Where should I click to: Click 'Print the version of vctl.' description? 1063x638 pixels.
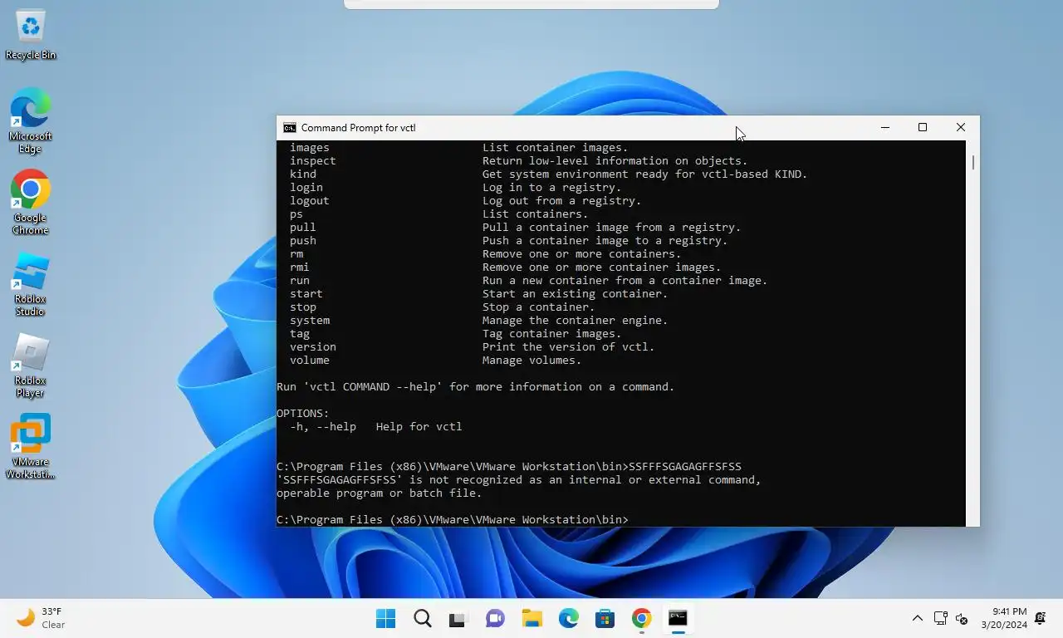tap(569, 347)
